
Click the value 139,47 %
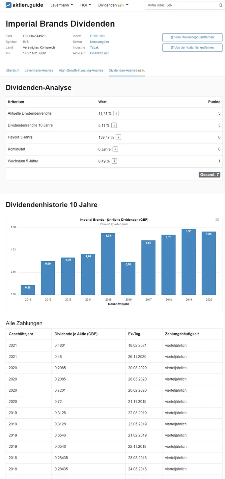[106, 137]
